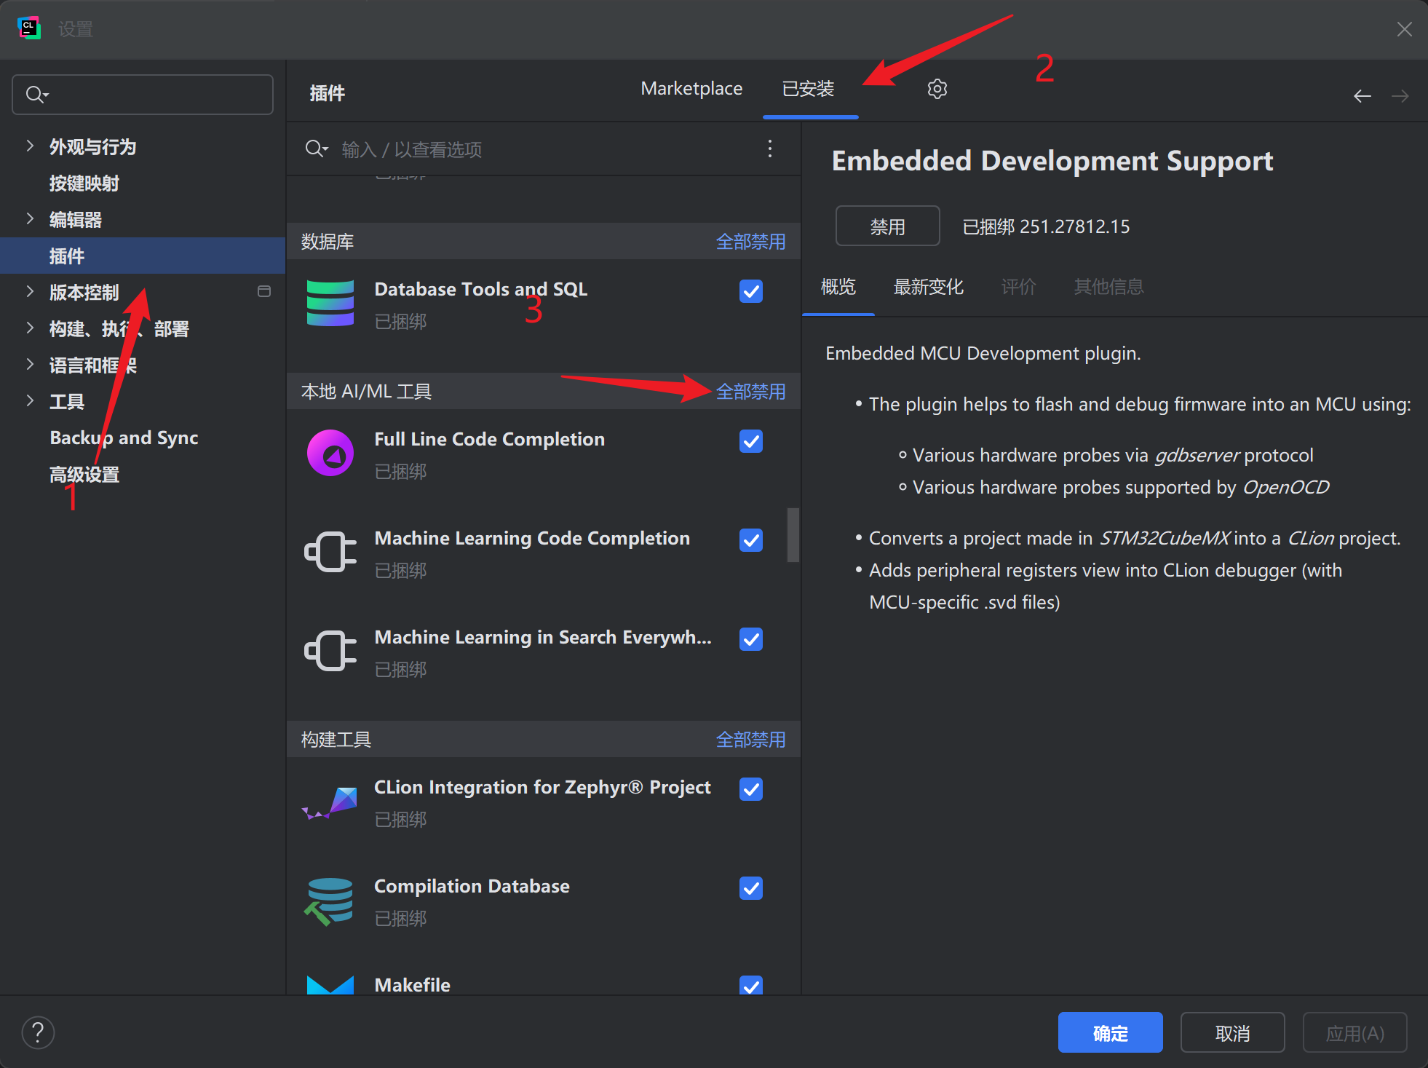Click the help question mark icon
This screenshot has height=1068, width=1428.
(38, 1032)
